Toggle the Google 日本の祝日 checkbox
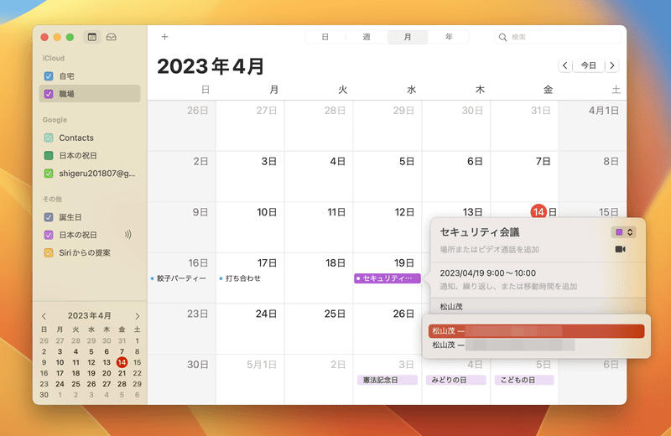Screen dimensions: 671x436 [x=49, y=155]
